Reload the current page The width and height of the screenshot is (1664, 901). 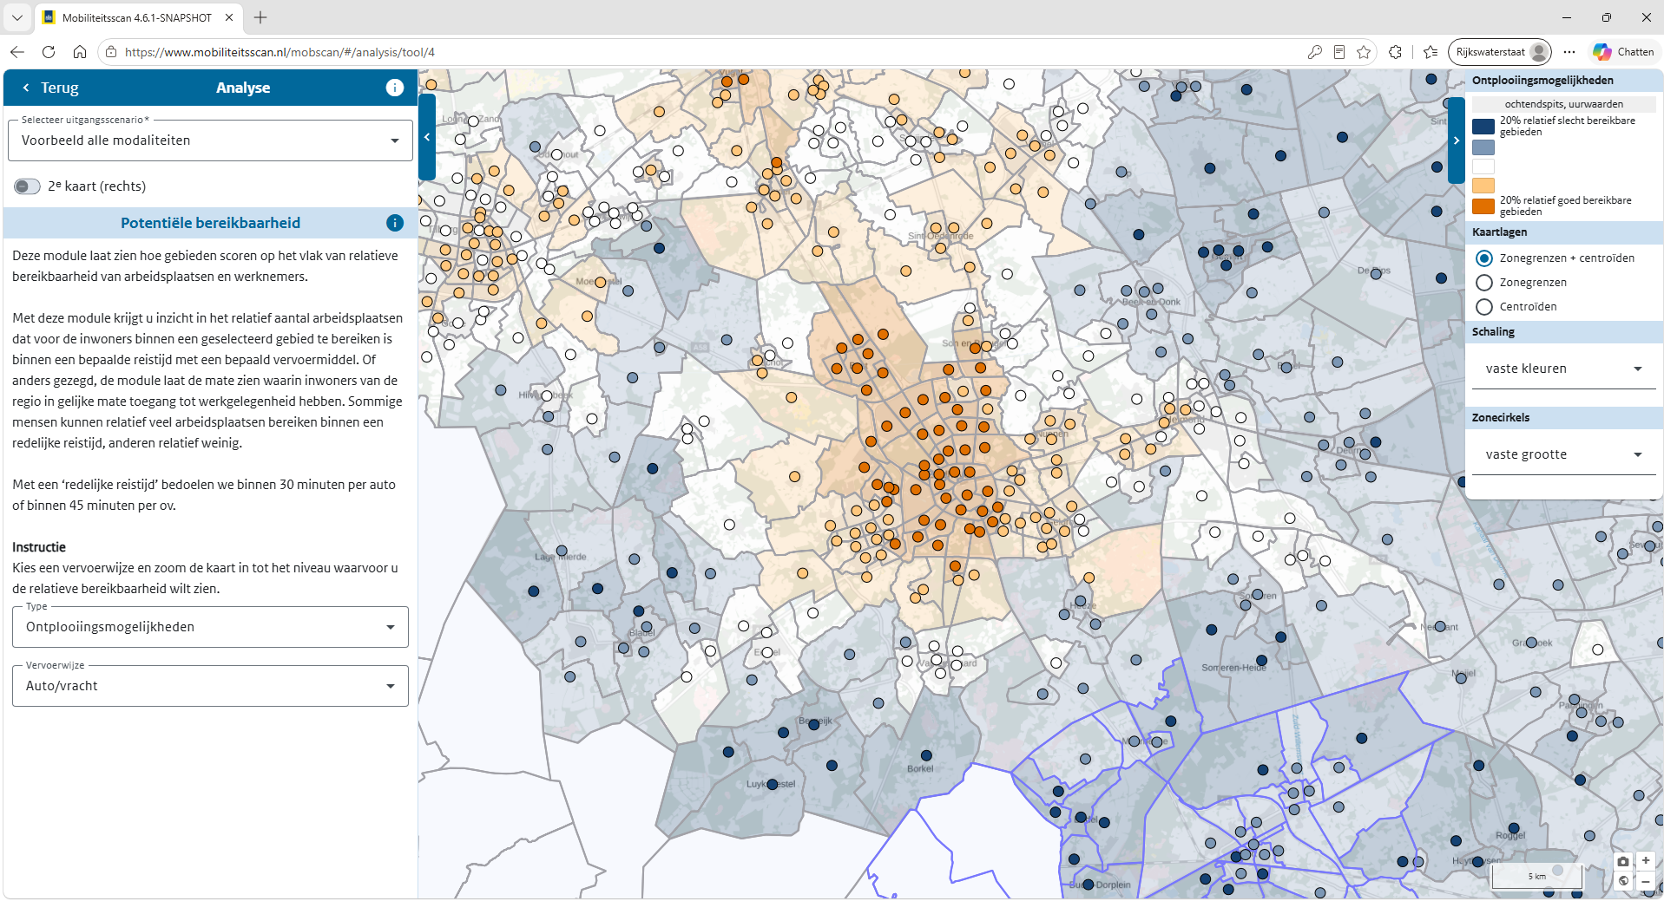pyautogui.click(x=49, y=52)
